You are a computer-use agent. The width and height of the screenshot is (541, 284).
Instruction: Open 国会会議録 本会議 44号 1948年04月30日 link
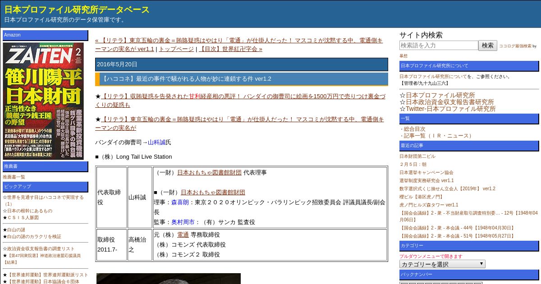click(x=457, y=228)
